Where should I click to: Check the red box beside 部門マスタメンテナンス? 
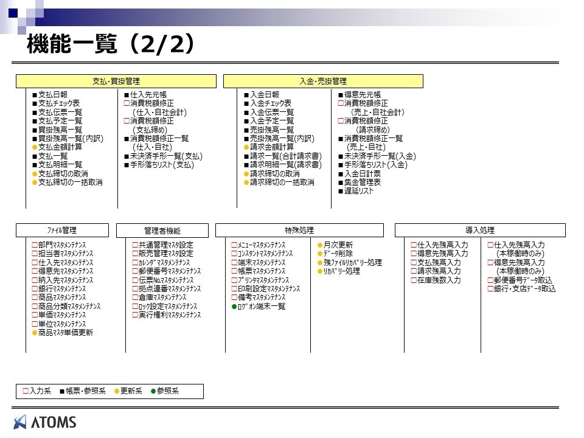(x=35, y=245)
